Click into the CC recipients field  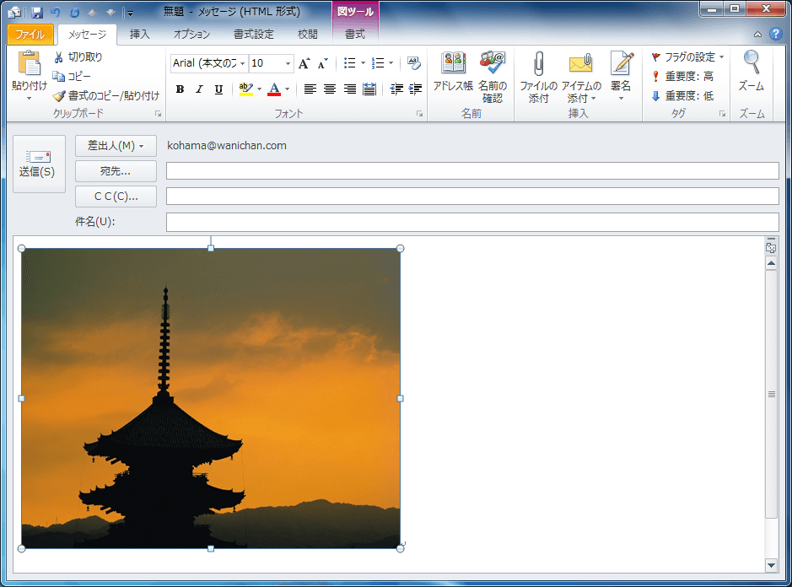[472, 196]
